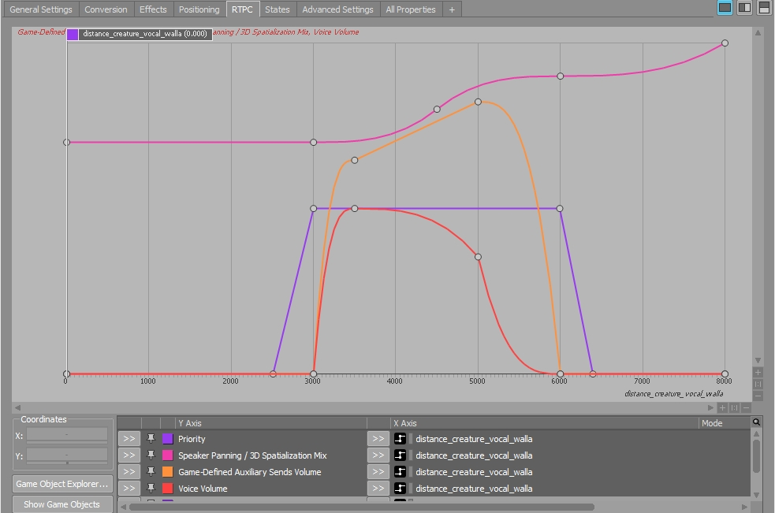This screenshot has width=775, height=513.
Task: Open the Y Axis selector arrows for Priority
Action: tap(129, 439)
